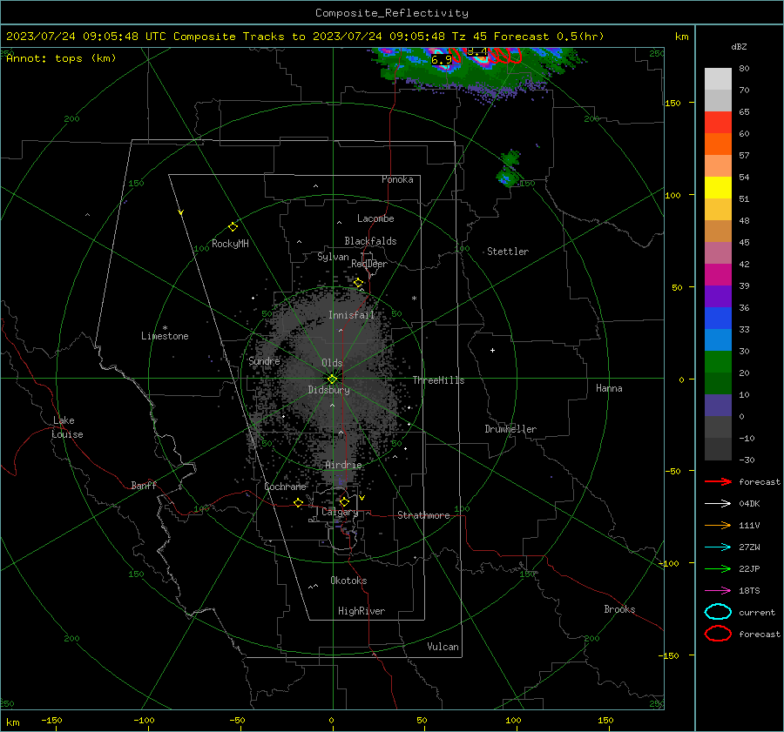Click the yellow diamond marker above Calgary
Screen dimensions: 784x732
tap(344, 501)
